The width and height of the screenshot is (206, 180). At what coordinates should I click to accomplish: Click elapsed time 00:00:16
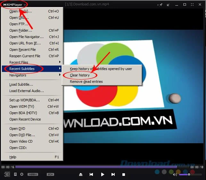8,167
